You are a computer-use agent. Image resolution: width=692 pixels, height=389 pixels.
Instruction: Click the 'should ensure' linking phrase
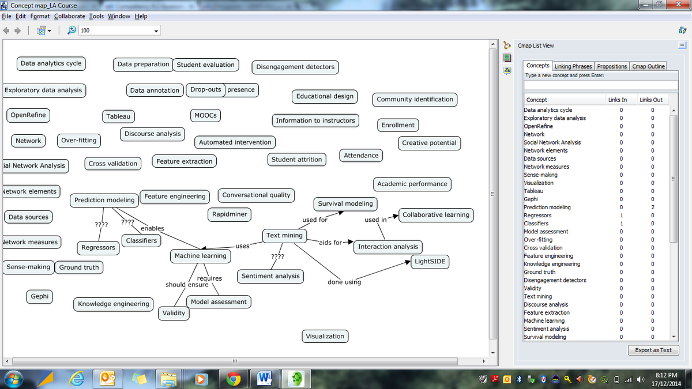click(187, 285)
